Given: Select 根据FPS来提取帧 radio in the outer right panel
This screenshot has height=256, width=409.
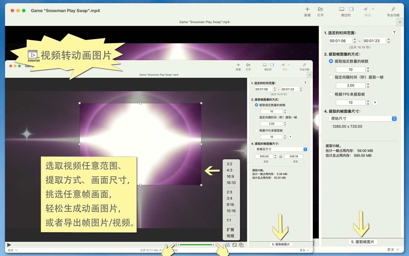Looking at the screenshot, I should pos(331,94).
